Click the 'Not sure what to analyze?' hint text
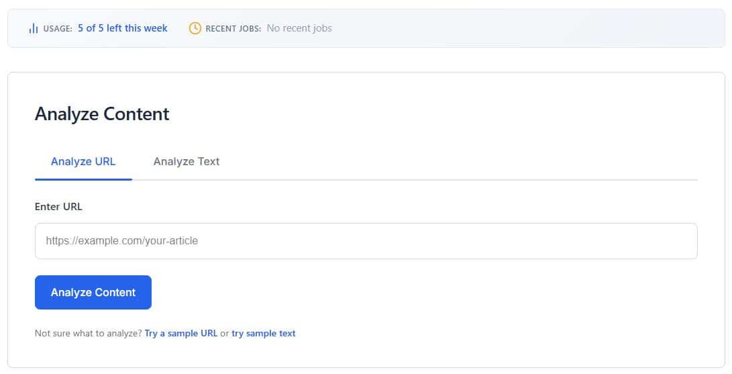 point(89,334)
